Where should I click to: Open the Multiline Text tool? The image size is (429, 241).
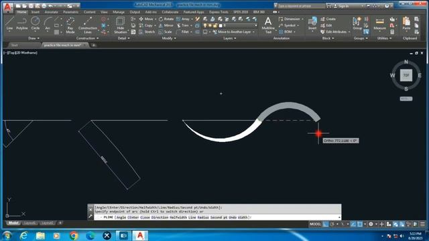[268, 25]
